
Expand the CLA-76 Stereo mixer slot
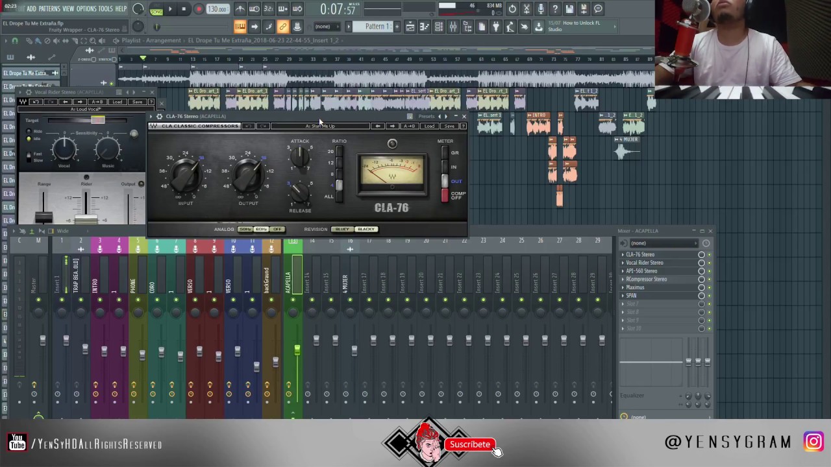(x=623, y=255)
